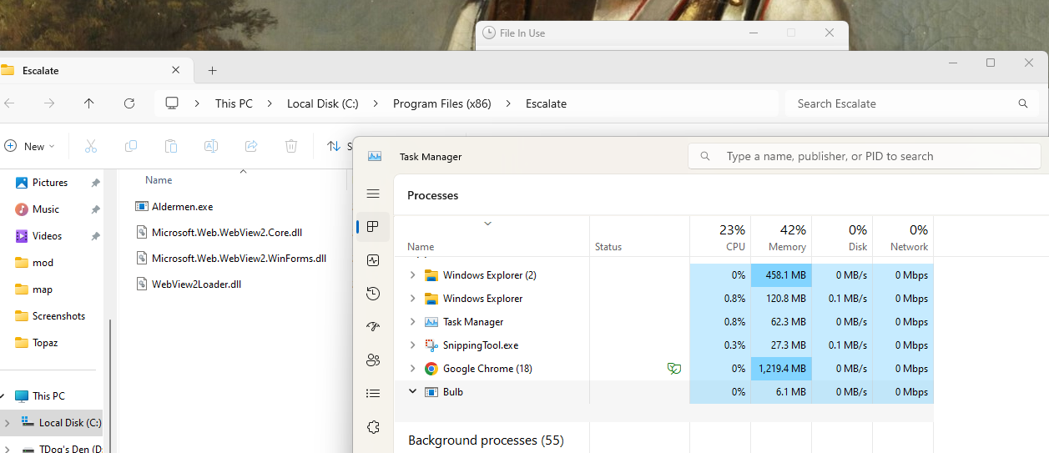Open Services page in Task Manager sidebar
Screen dimensions: 1049x453
[373, 427]
